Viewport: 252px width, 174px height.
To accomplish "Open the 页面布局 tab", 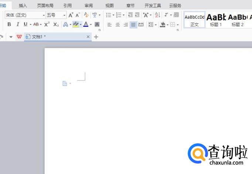I will coord(45,6).
